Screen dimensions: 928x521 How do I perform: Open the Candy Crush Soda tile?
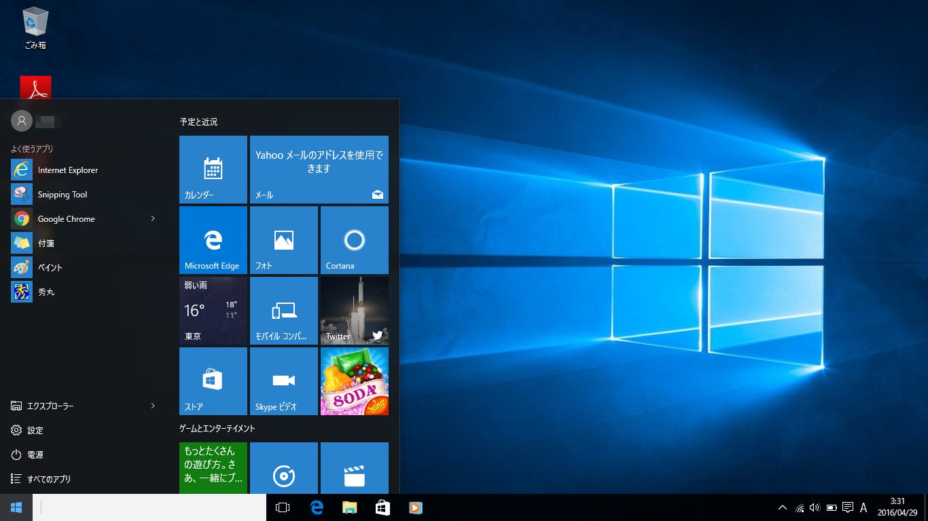point(355,381)
